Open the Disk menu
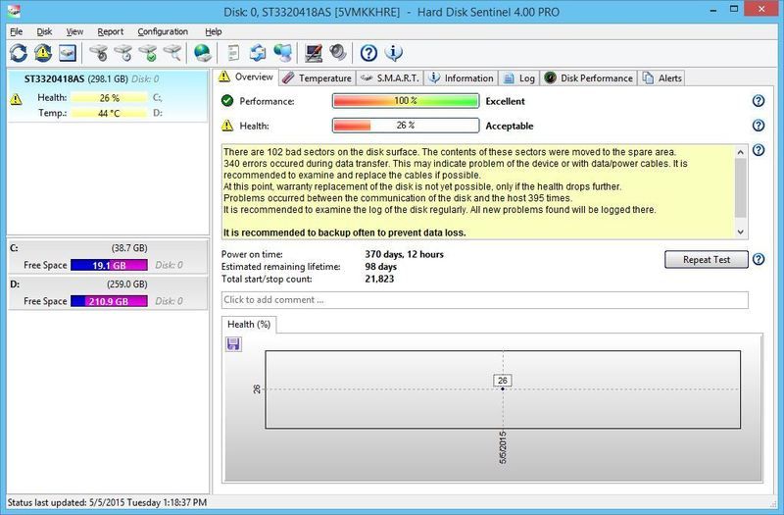Viewport: 784px width, 515px height. (x=44, y=31)
